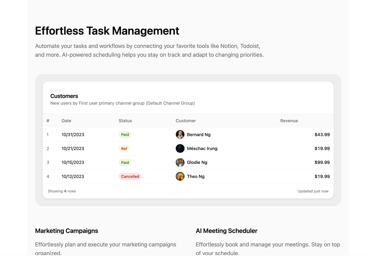Click the Date column header
The height and width of the screenshot is (257, 373).
[66, 121]
